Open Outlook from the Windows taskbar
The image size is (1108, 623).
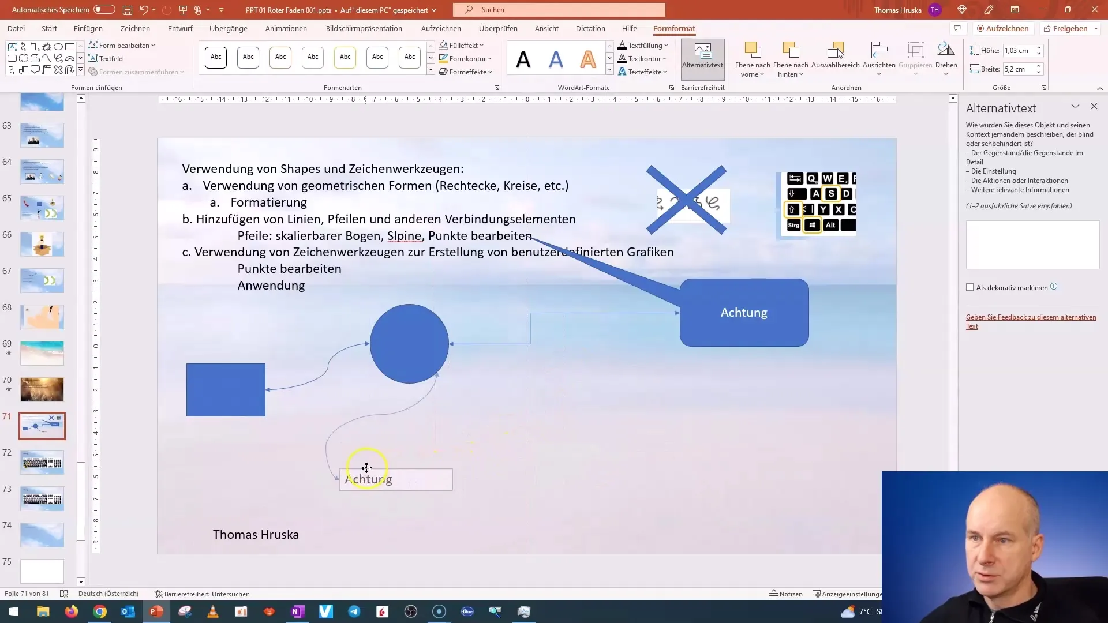pos(128,611)
